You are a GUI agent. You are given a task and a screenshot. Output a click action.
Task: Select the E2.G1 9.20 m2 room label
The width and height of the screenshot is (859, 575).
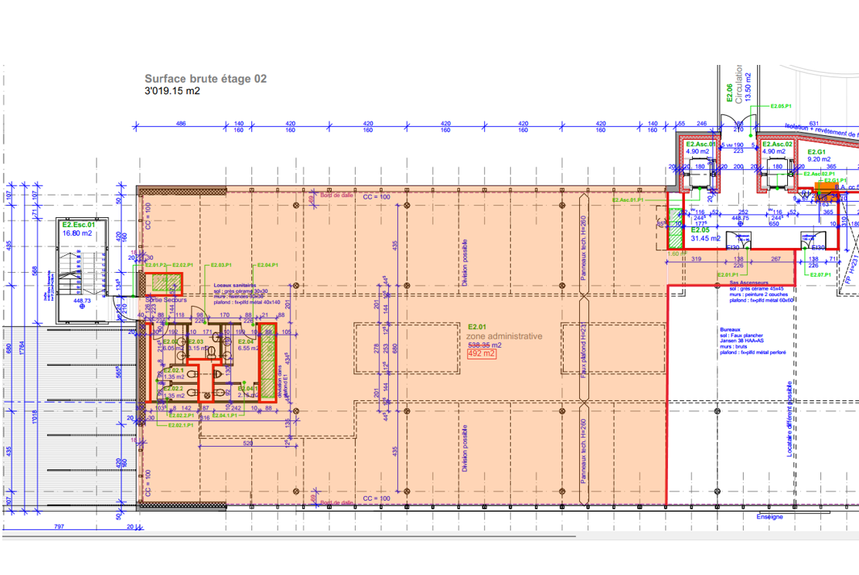[x=819, y=155]
